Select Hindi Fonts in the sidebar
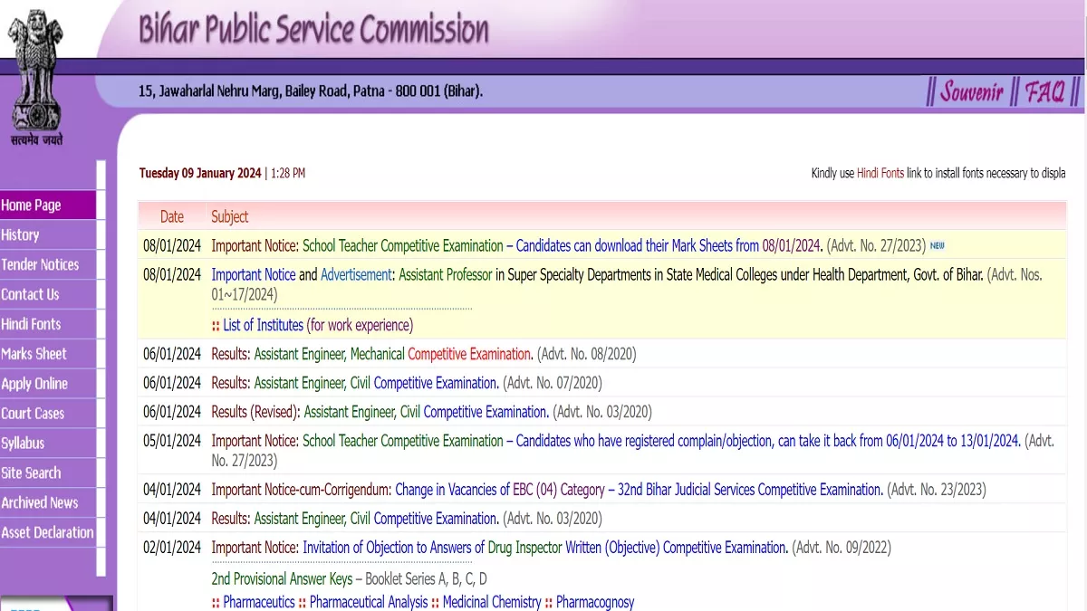This screenshot has height=611, width=1087. 47,324
